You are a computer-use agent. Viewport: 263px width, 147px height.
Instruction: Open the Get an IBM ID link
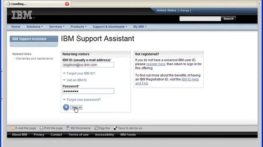coord(77,80)
